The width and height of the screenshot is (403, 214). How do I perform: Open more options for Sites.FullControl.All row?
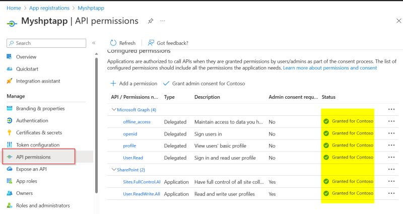coord(391,181)
